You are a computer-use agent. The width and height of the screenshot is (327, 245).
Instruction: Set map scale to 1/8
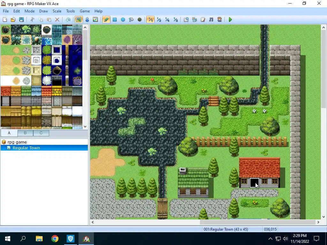click(x=176, y=19)
